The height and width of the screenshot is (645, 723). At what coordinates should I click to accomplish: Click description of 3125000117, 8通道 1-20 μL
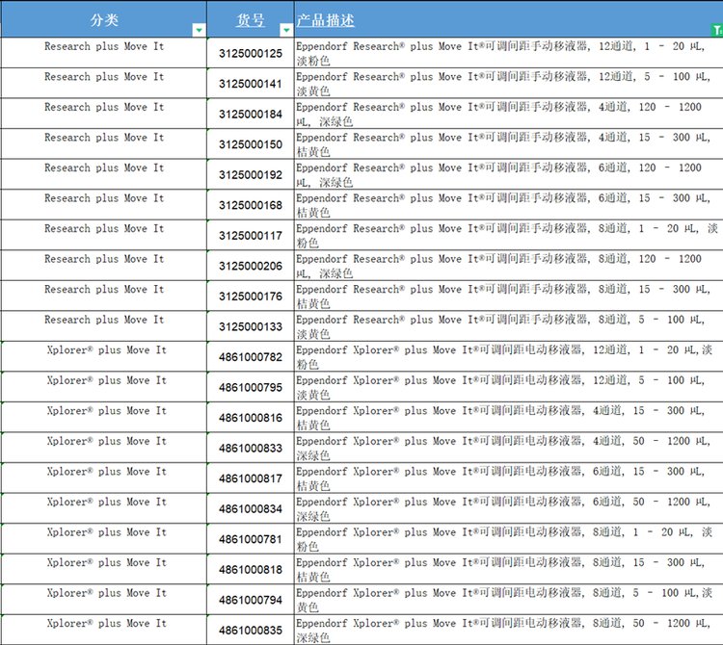(x=509, y=236)
